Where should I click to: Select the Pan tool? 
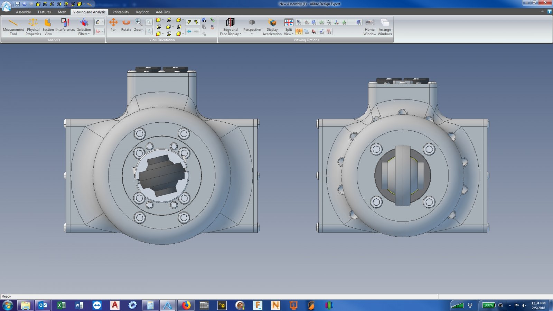(x=113, y=25)
